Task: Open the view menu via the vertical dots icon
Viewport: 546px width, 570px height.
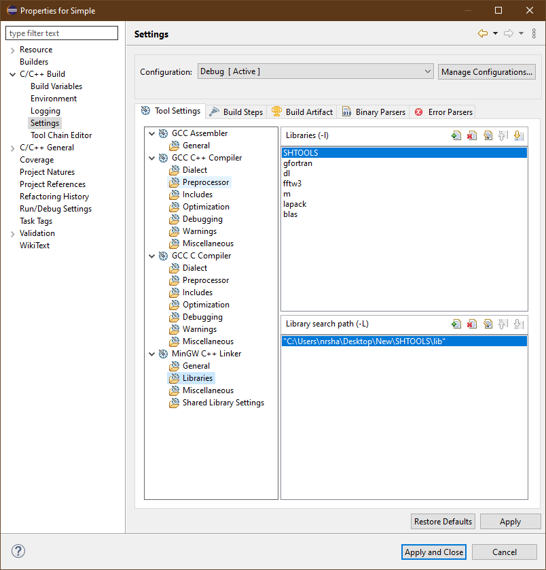Action: click(534, 33)
